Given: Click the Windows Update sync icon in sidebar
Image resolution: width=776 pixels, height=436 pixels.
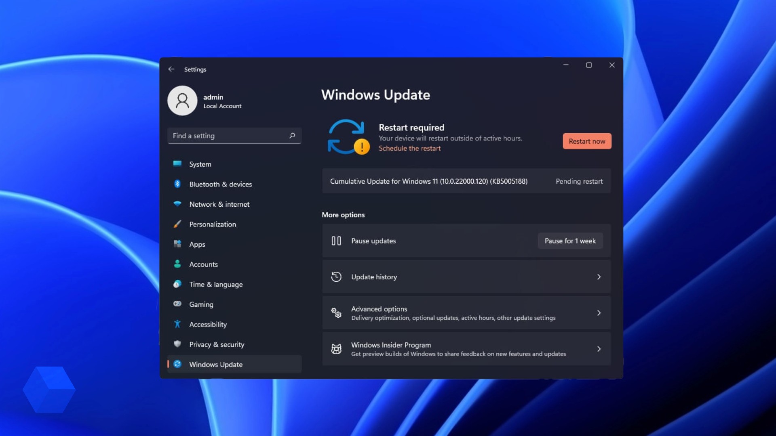Looking at the screenshot, I should click(177, 364).
